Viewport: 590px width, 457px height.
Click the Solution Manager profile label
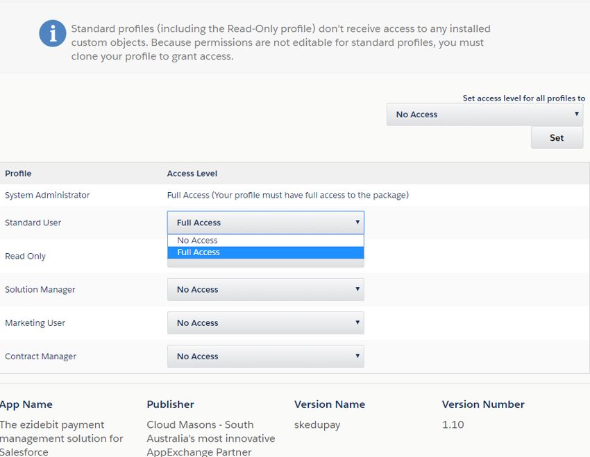(x=40, y=290)
